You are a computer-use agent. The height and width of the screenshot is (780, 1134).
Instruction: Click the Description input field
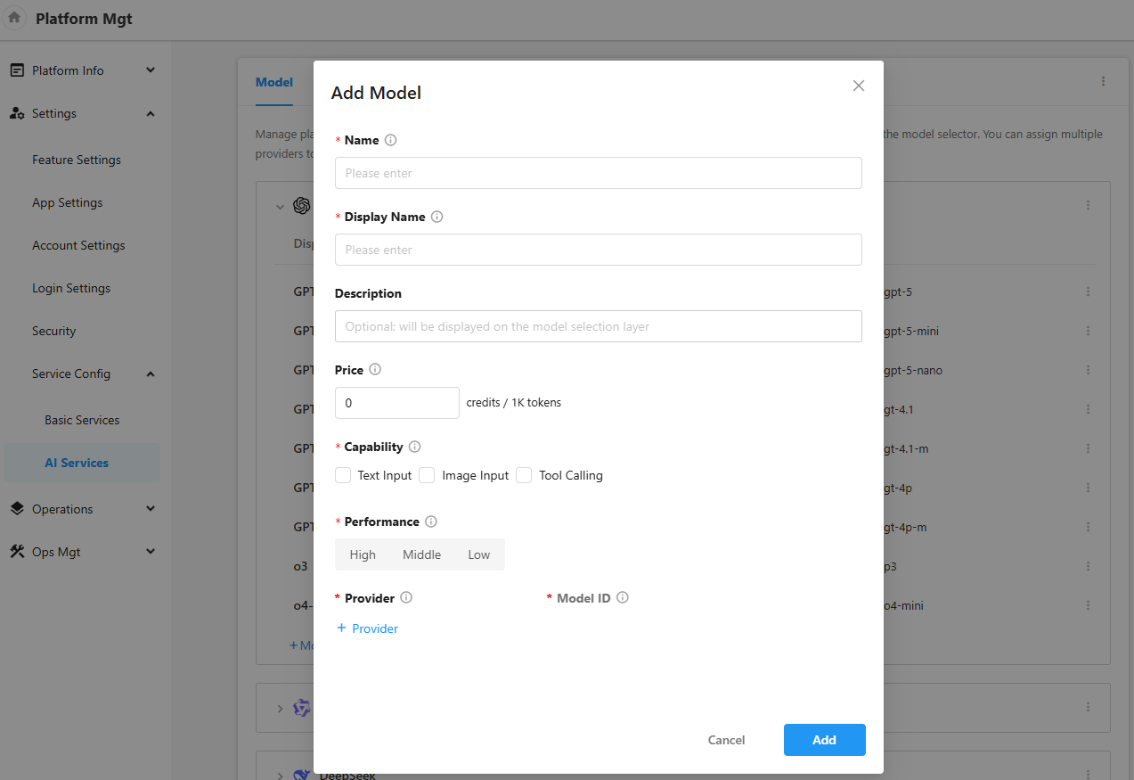[598, 326]
